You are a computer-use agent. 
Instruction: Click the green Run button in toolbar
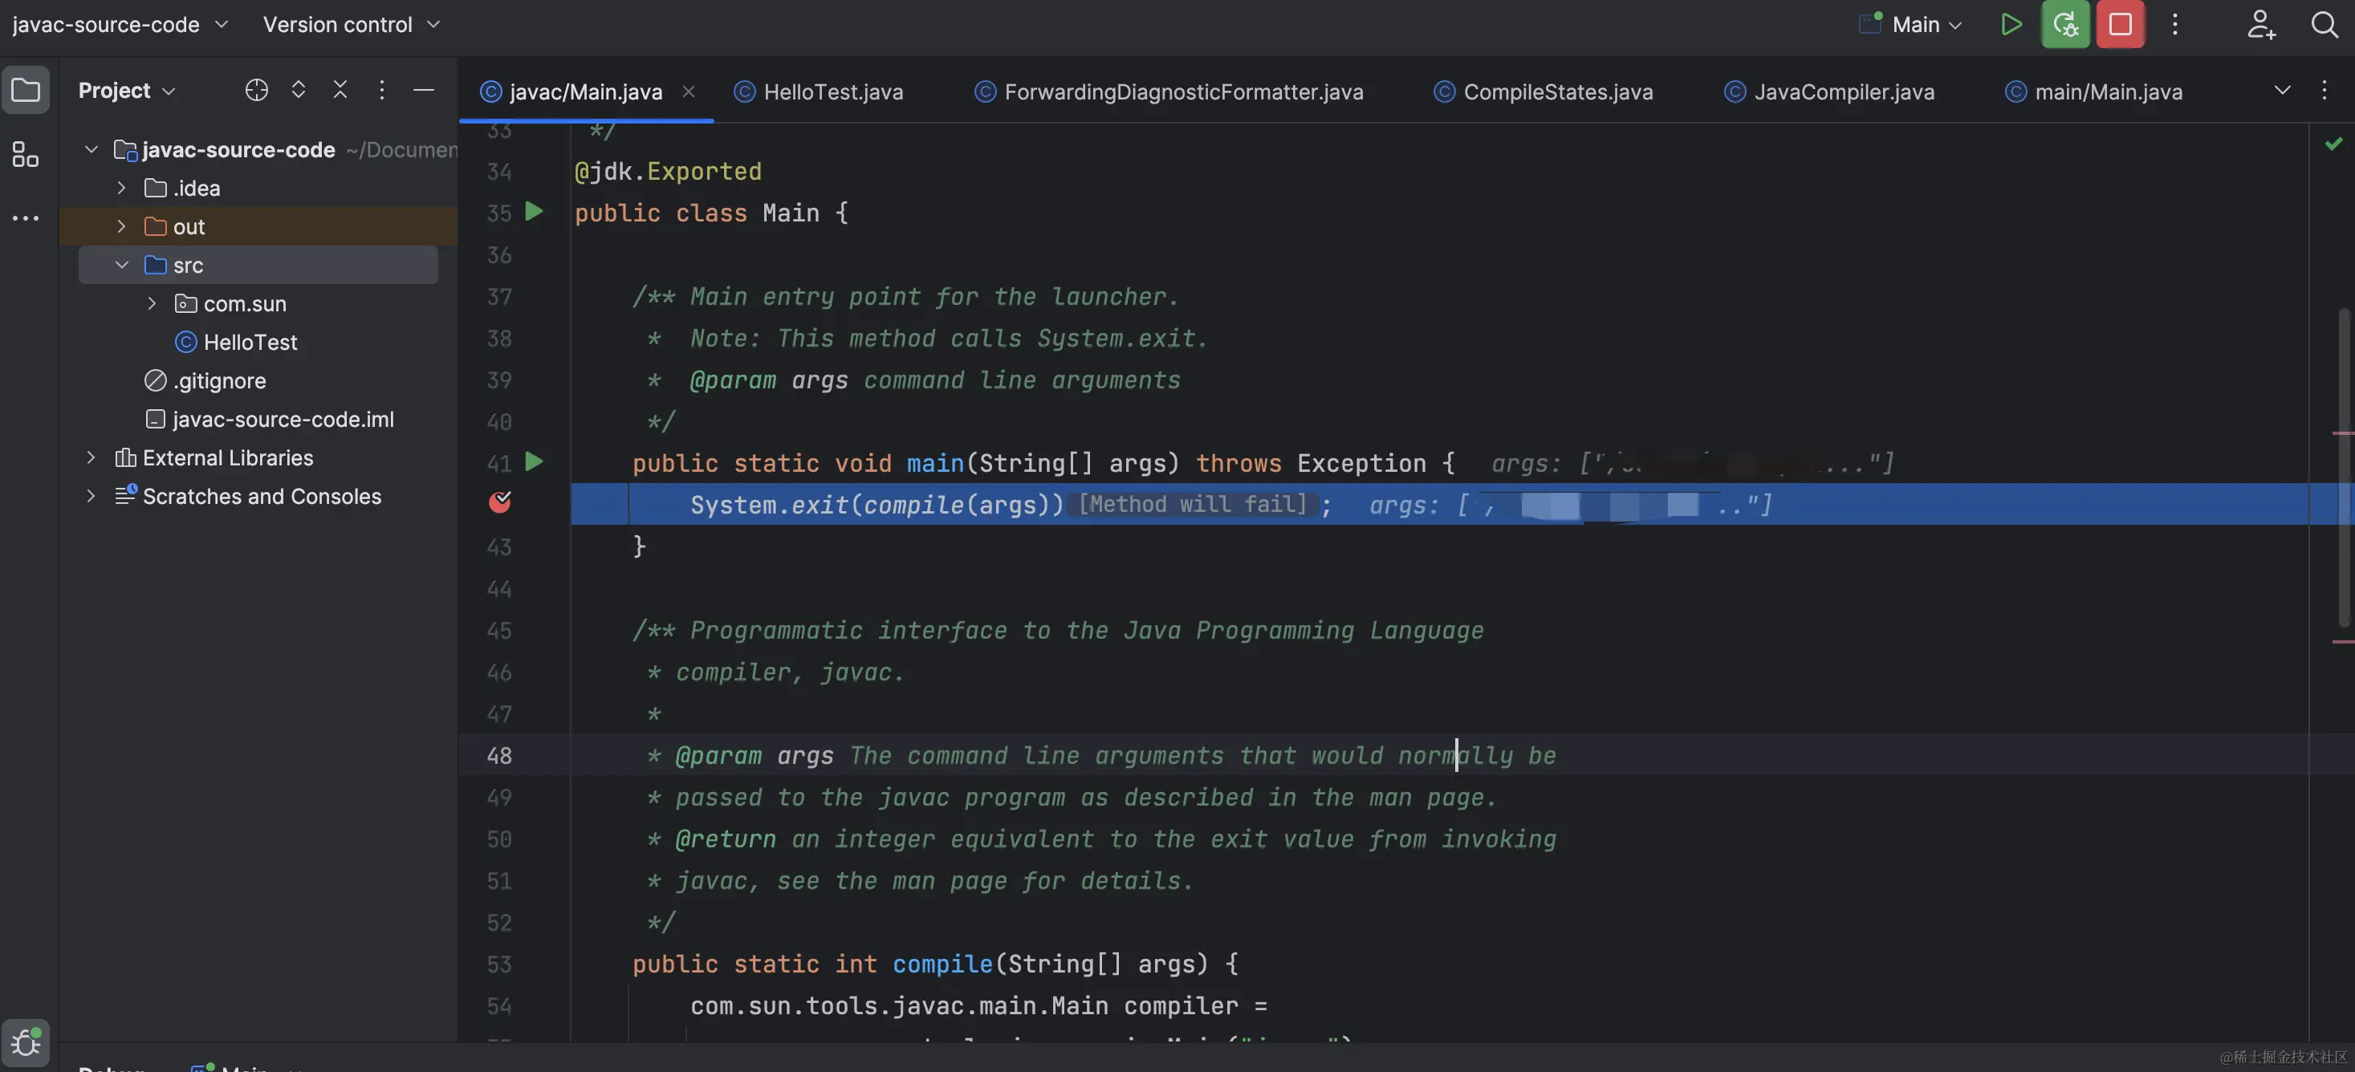[x=2011, y=25]
